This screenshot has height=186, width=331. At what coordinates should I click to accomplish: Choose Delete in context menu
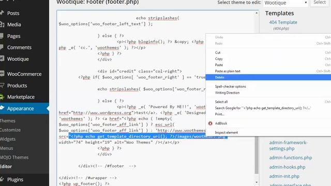click(268, 78)
